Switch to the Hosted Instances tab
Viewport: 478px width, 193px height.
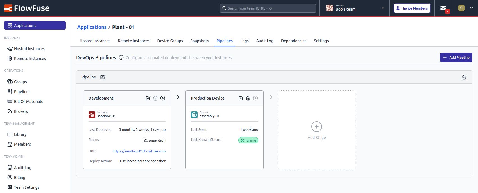click(x=95, y=41)
